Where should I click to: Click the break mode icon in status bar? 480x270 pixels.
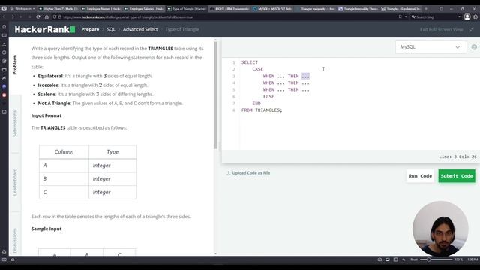[x=379, y=259]
